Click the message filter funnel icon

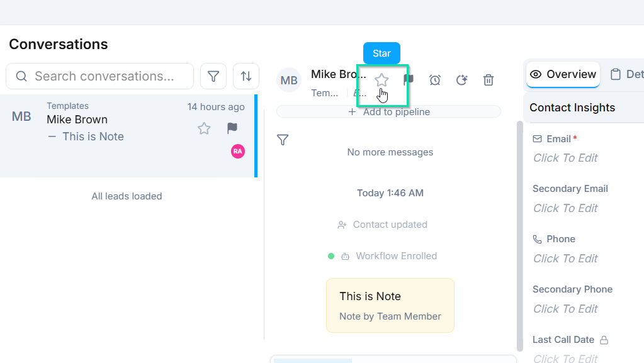pyautogui.click(x=283, y=140)
